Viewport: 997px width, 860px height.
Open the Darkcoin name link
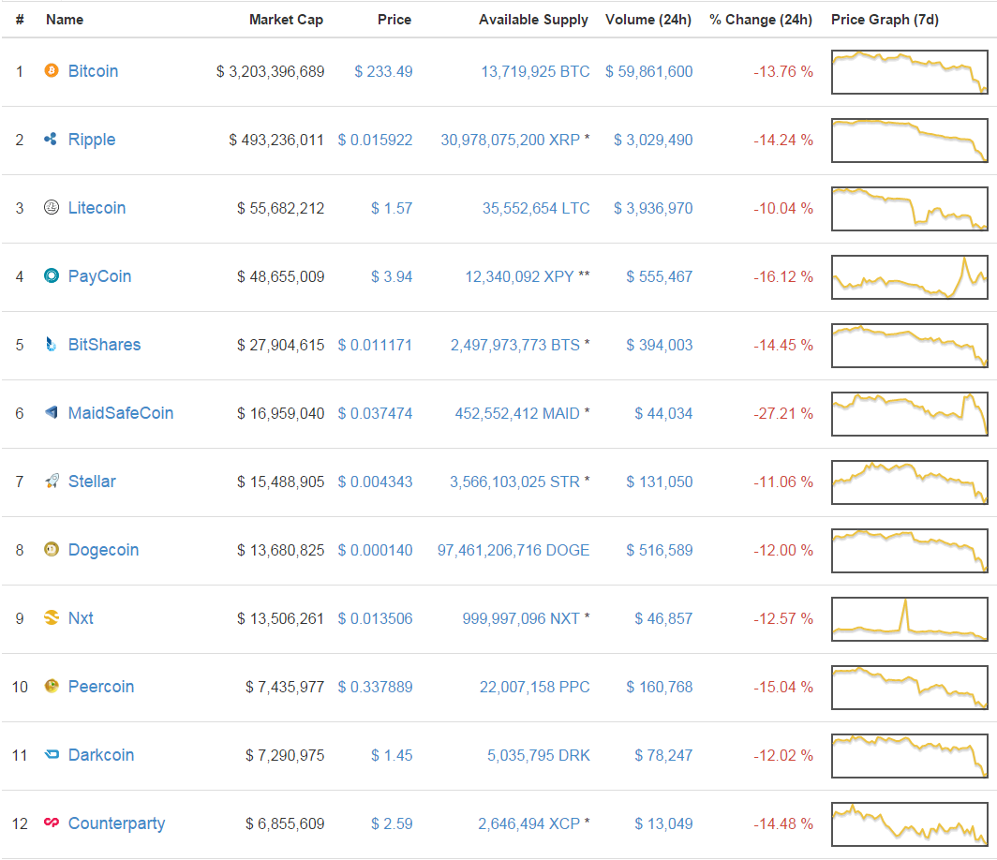(x=101, y=754)
